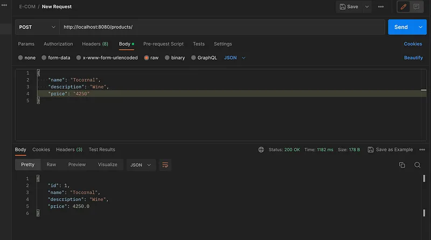Open the Settings tab
The image size is (431, 240).
click(x=223, y=44)
